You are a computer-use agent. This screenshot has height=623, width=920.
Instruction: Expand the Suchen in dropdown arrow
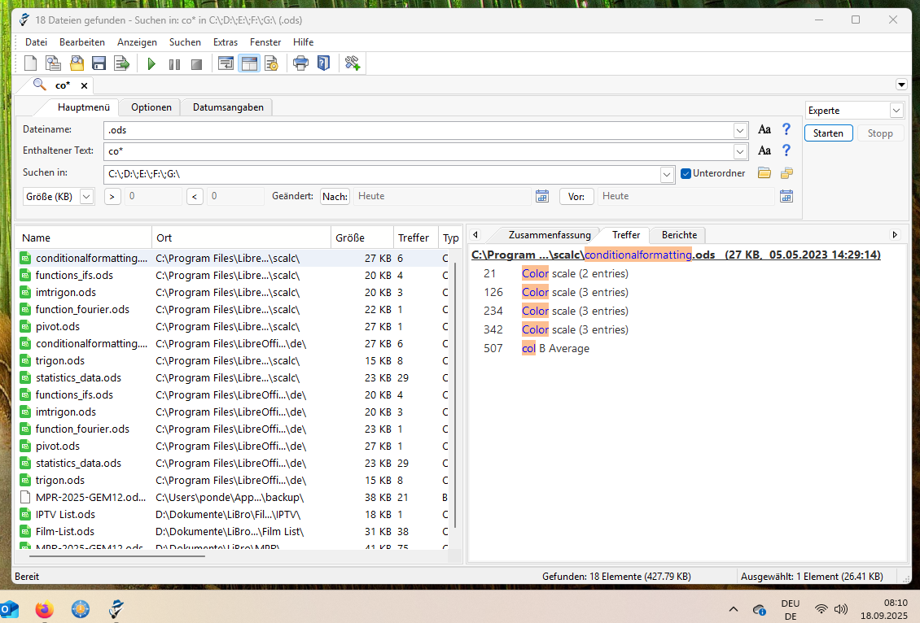667,175
